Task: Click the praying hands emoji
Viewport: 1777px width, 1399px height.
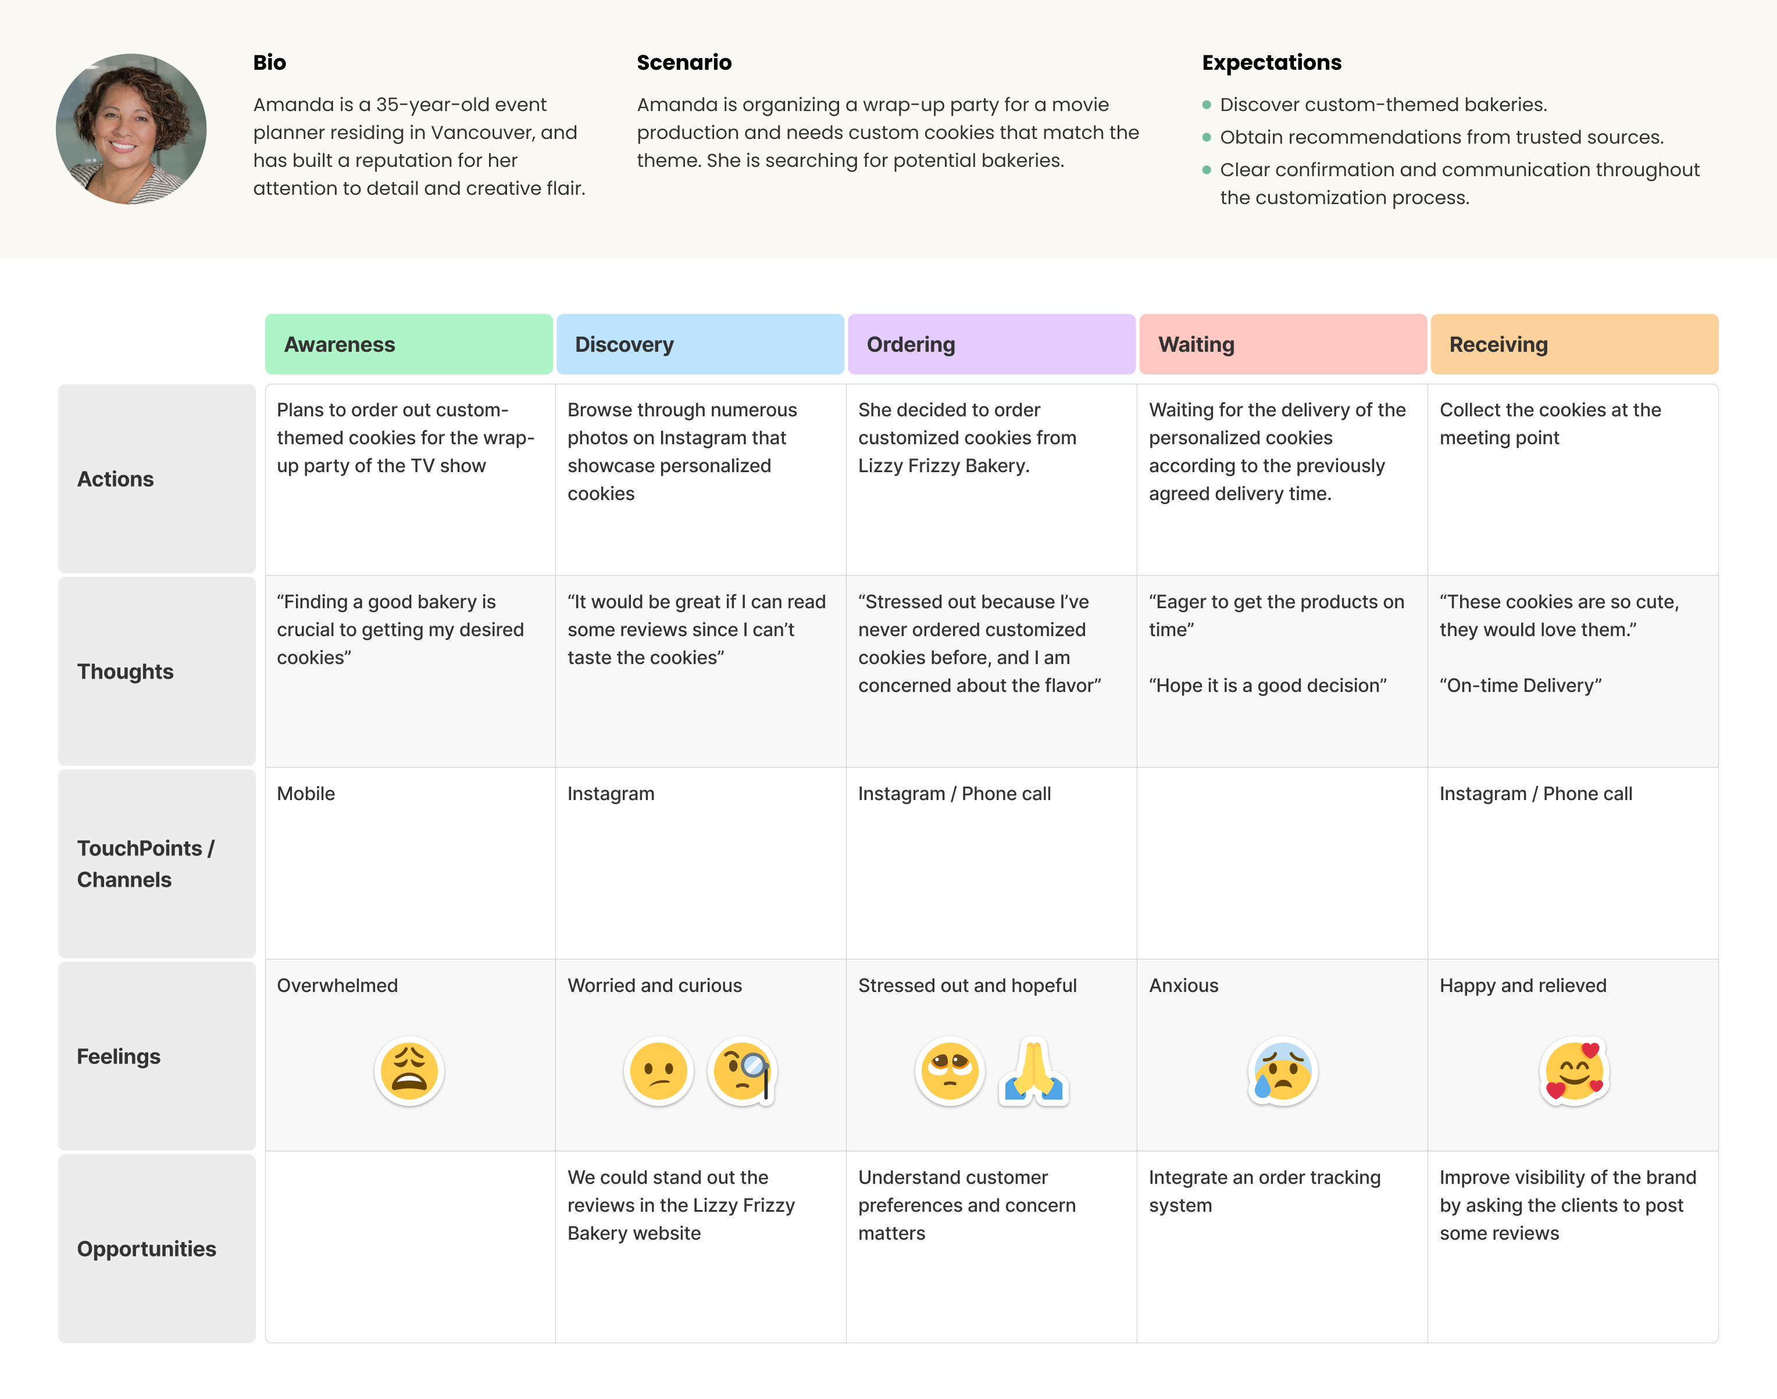Action: [1033, 1070]
